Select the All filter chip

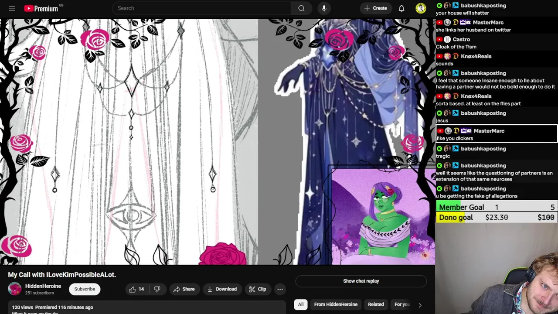(x=301, y=304)
